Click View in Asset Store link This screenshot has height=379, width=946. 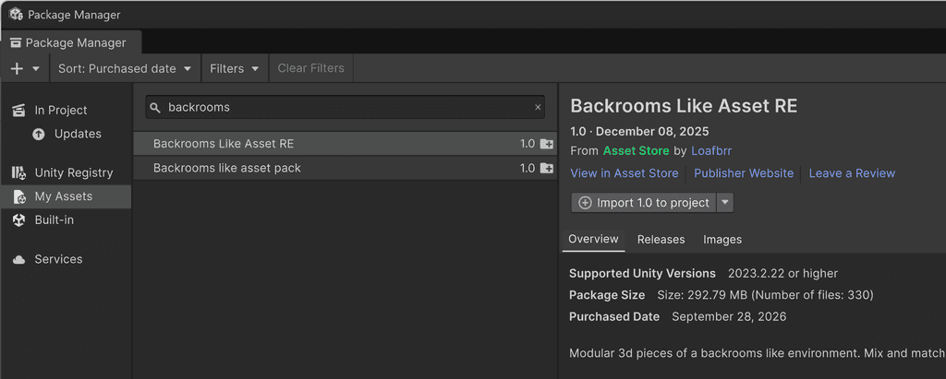[x=624, y=173]
